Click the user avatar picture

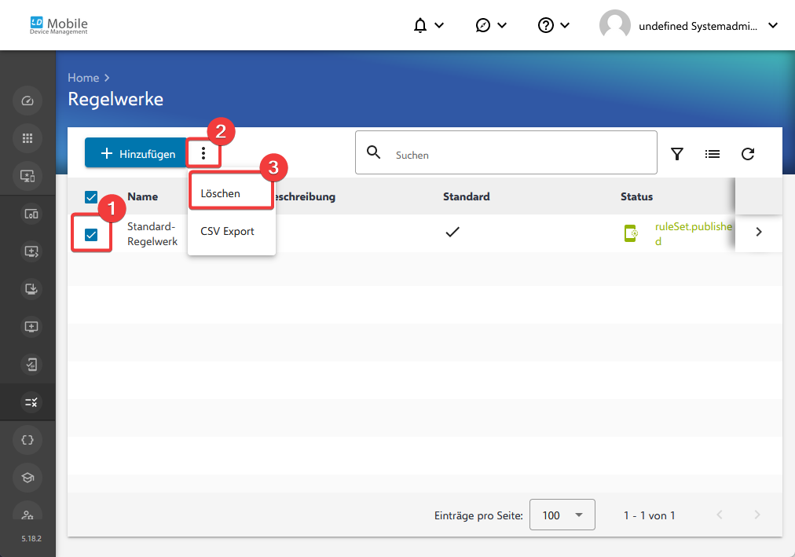614,25
